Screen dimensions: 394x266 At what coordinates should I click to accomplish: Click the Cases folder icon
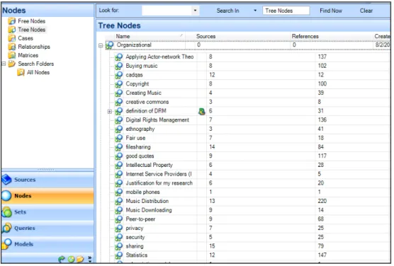tap(12, 38)
